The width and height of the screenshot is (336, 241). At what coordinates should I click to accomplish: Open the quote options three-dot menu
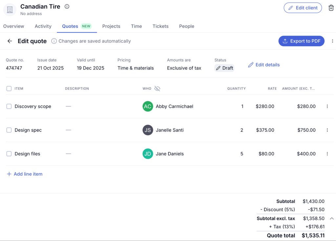(332, 41)
